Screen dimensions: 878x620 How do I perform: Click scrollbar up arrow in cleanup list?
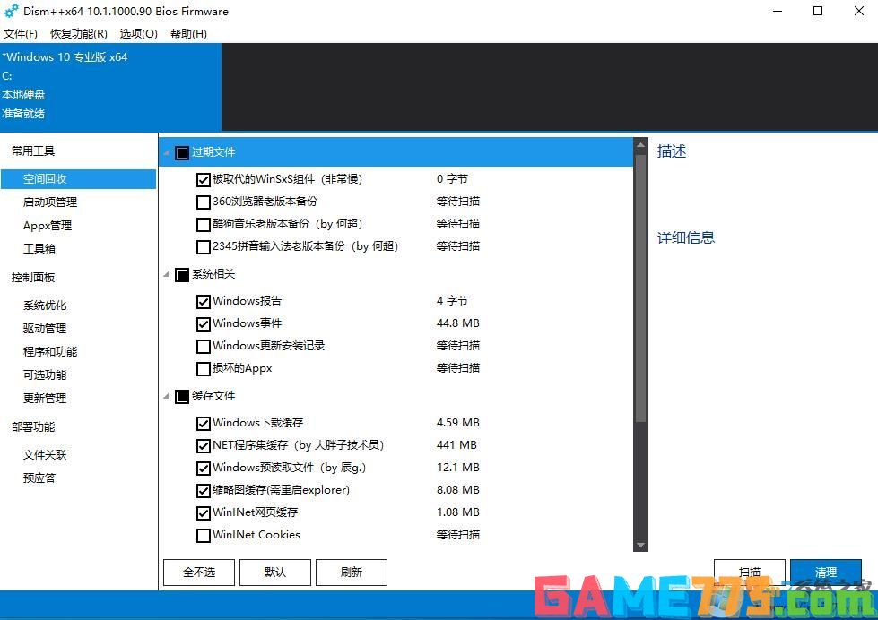(640, 145)
